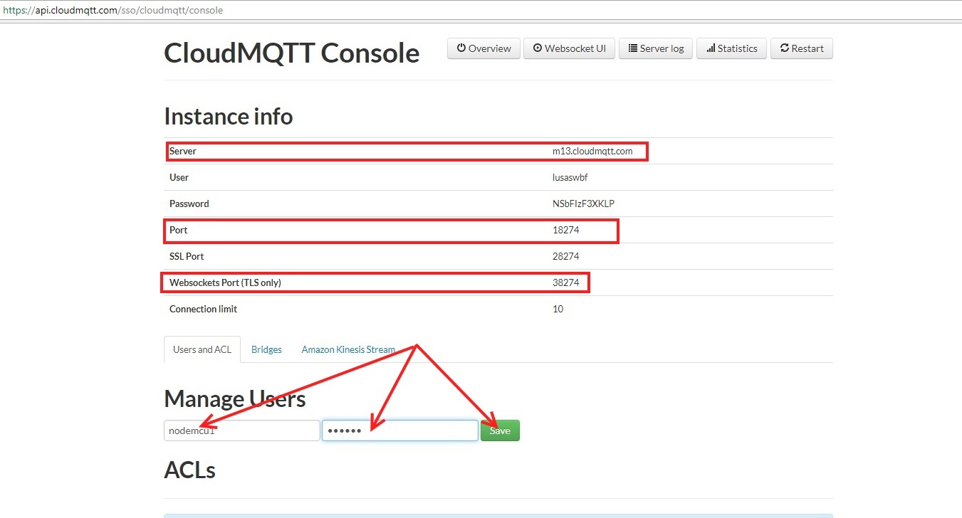
Task: Select the user value lusaswbf
Action: coord(570,177)
